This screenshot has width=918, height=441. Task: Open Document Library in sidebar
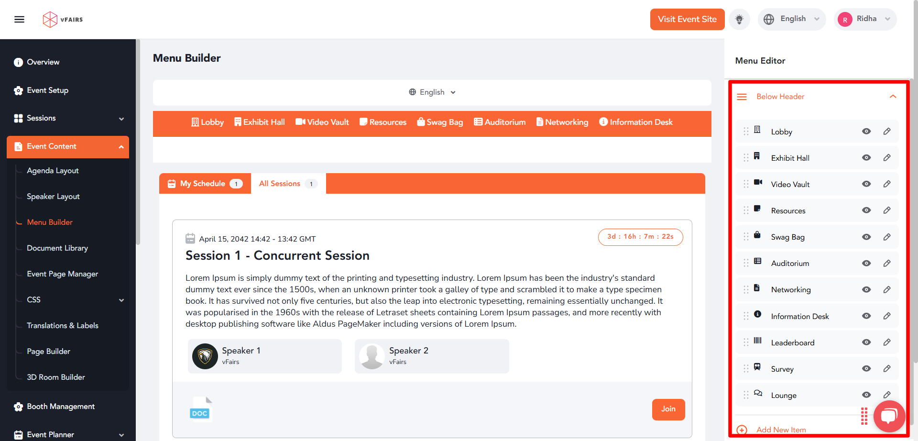coord(57,248)
